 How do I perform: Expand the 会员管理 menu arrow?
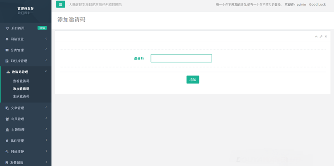point(46,119)
